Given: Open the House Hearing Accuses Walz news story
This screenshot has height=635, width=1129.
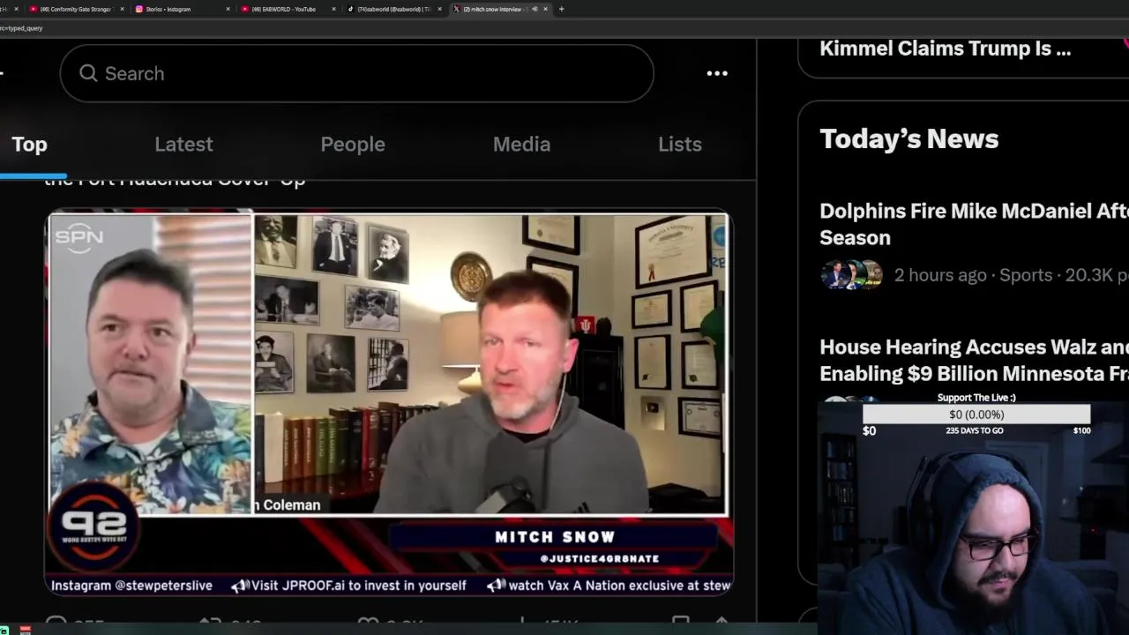Looking at the screenshot, I should click(974, 360).
